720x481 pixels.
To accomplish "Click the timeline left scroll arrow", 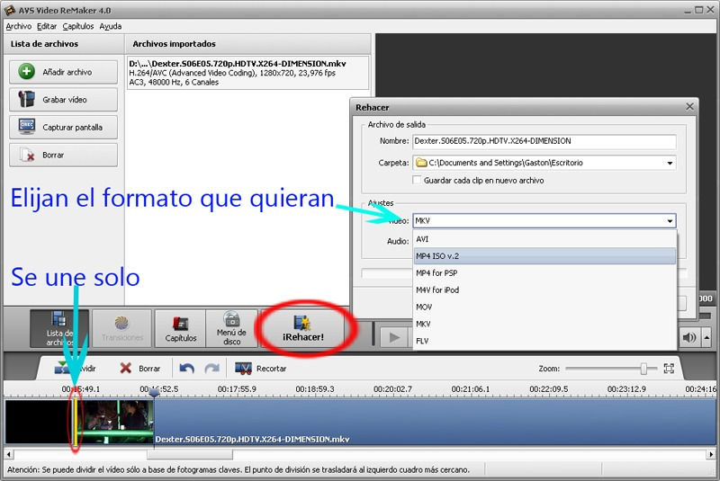I will click(9, 454).
